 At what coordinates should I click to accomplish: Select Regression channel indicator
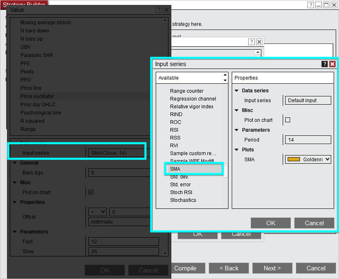(x=193, y=99)
